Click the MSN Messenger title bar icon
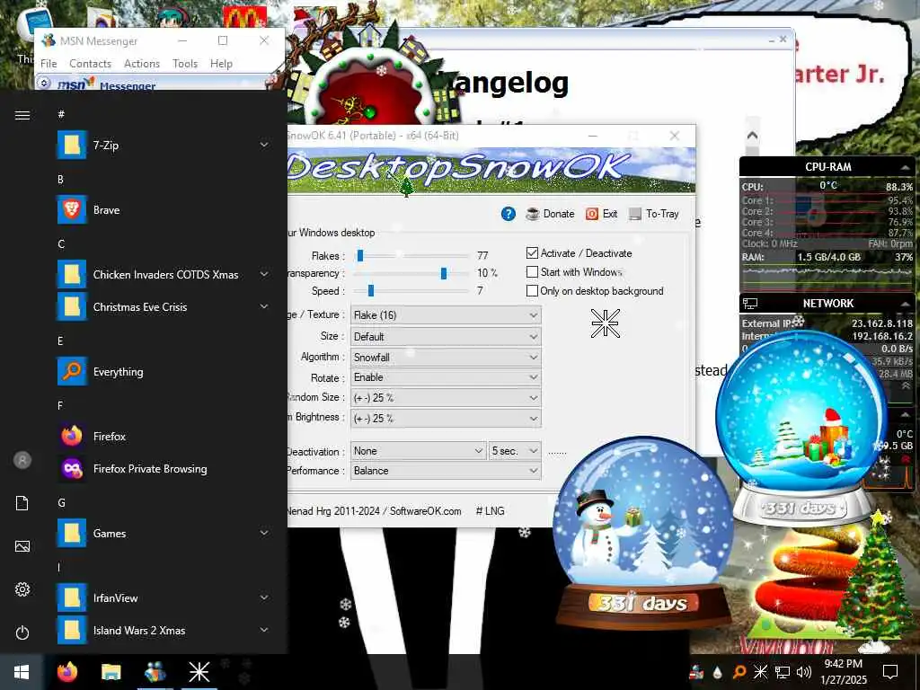The height and width of the screenshot is (690, 920). [x=49, y=40]
